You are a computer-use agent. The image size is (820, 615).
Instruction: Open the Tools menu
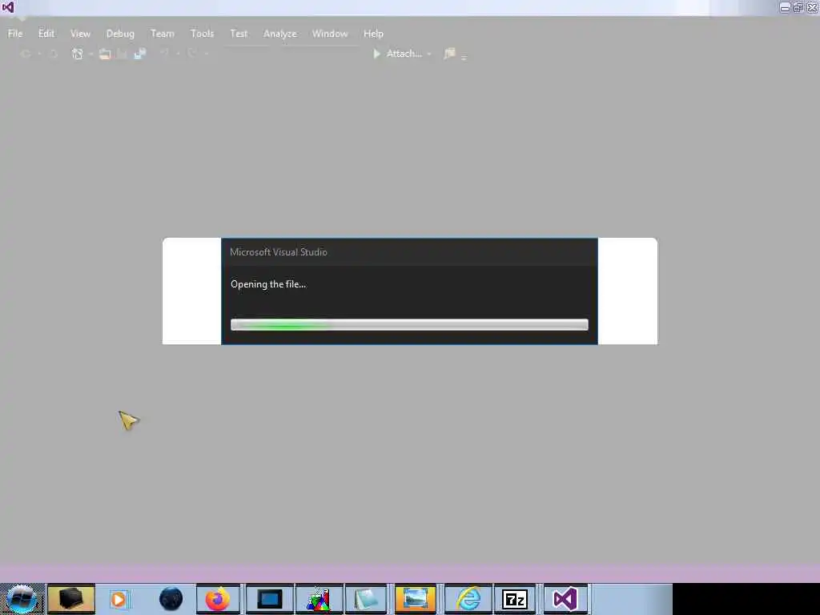[202, 34]
